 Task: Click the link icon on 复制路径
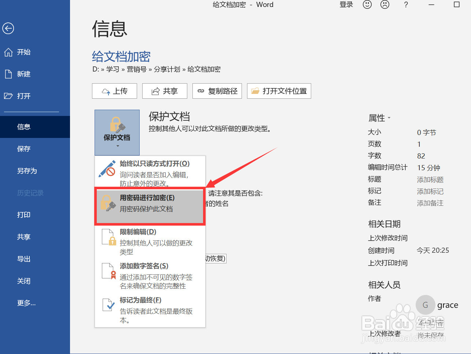[201, 91]
